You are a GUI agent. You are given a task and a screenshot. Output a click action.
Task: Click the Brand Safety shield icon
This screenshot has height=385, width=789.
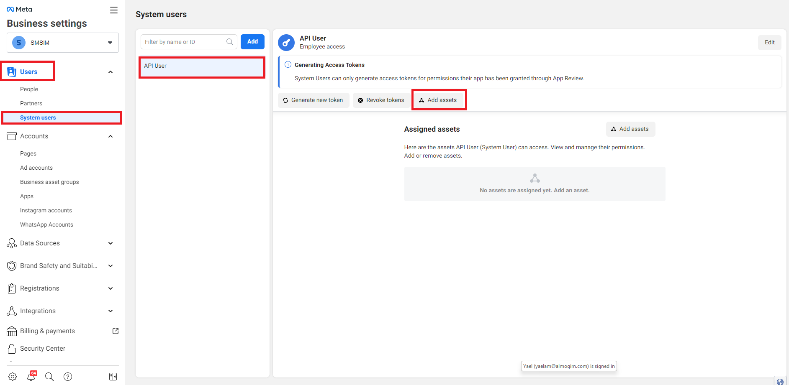12,266
